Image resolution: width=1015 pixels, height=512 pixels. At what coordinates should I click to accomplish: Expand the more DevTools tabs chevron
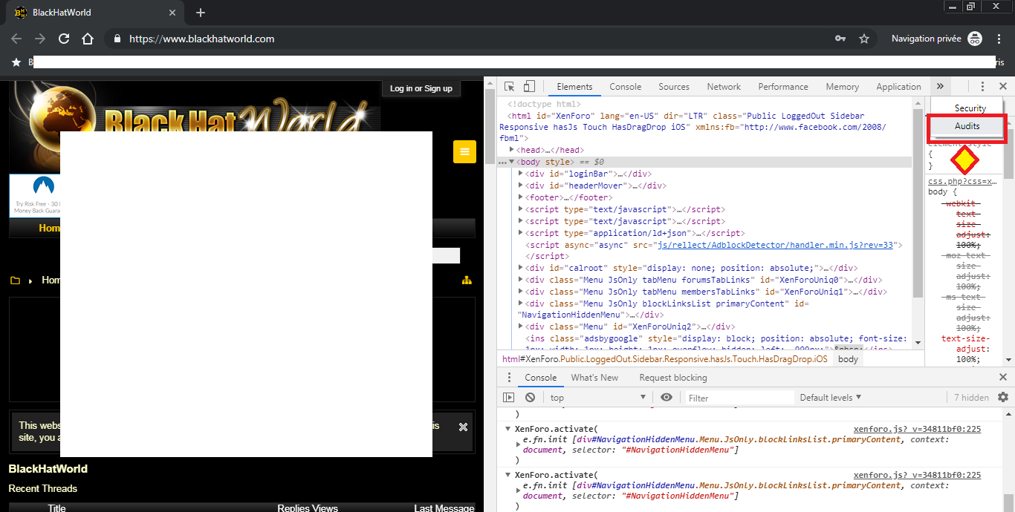click(940, 87)
